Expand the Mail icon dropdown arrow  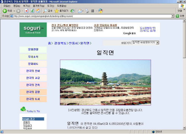[83, 11]
